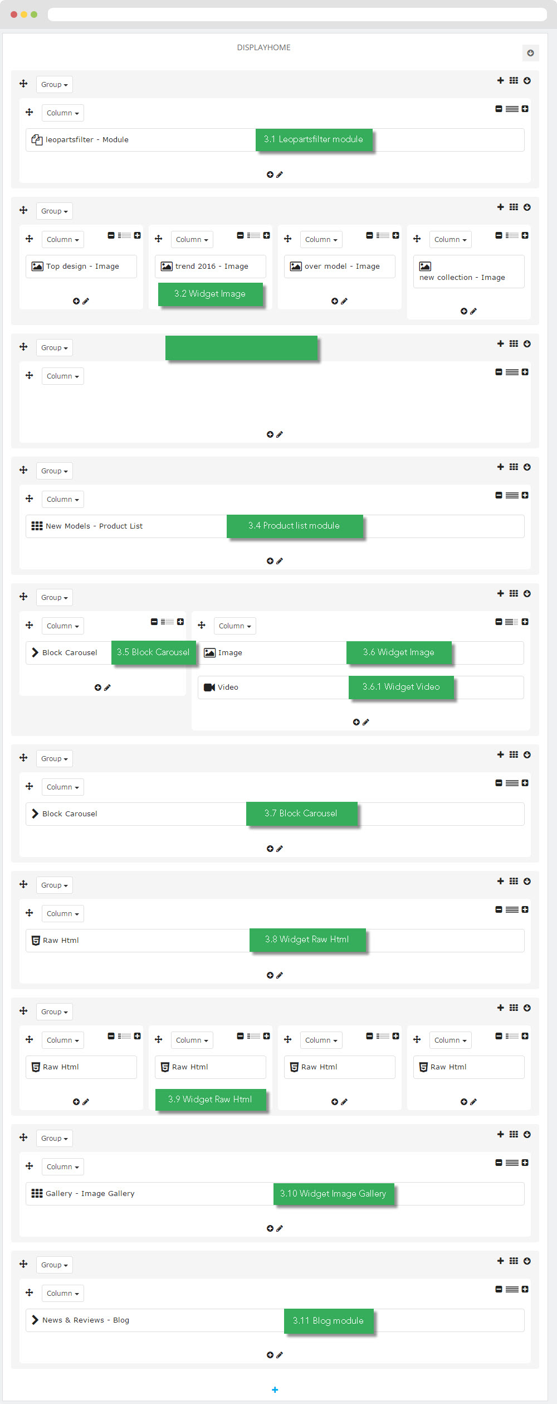Decrease width of the Top design column

click(111, 235)
